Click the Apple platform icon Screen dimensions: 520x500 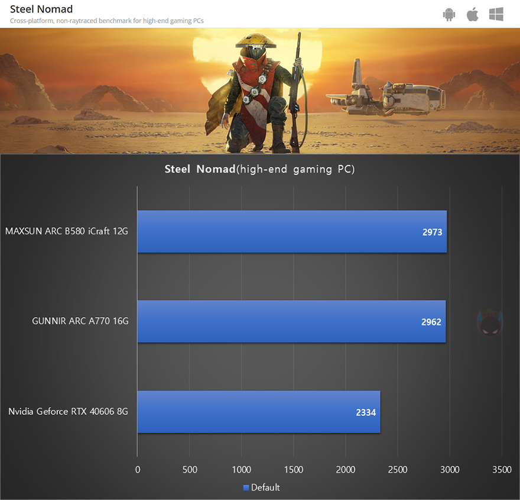click(472, 15)
